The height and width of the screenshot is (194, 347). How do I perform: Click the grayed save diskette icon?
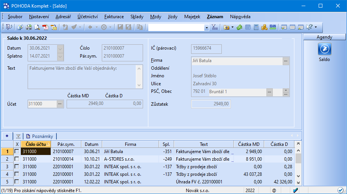tap(120, 27)
